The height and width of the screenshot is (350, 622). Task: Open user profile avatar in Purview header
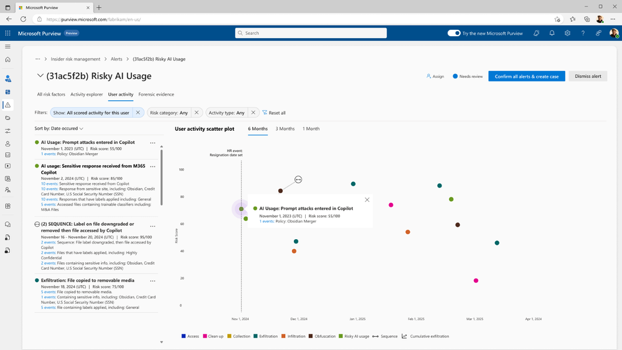click(614, 34)
